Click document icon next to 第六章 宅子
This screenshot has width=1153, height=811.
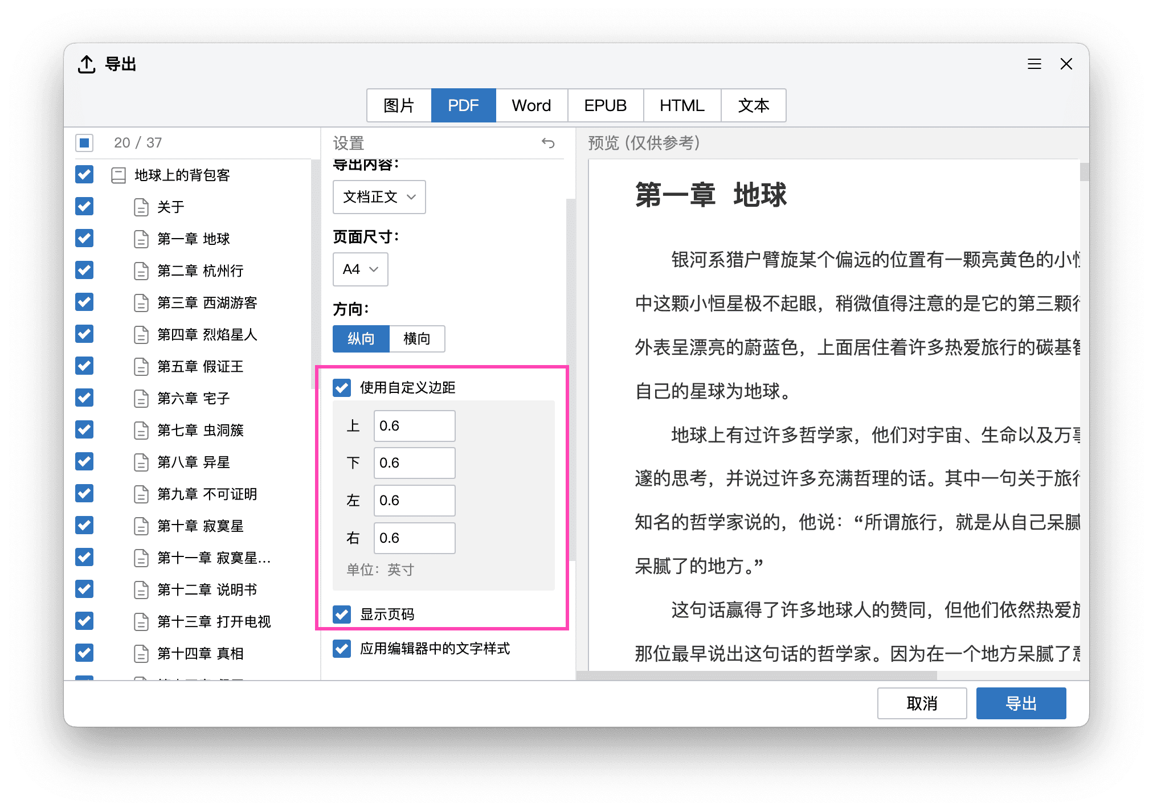pyautogui.click(x=141, y=398)
